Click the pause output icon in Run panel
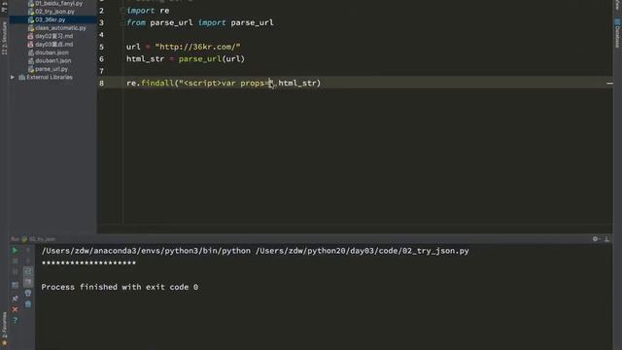Image resolution: width=622 pixels, height=350 pixels. click(15, 272)
